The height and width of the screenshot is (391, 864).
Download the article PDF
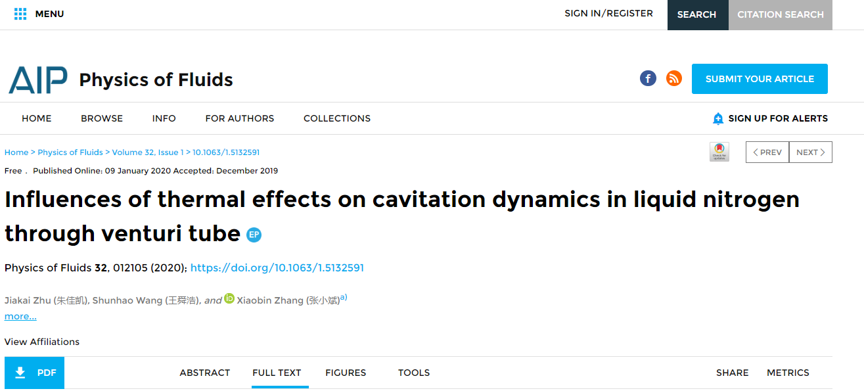pos(34,373)
